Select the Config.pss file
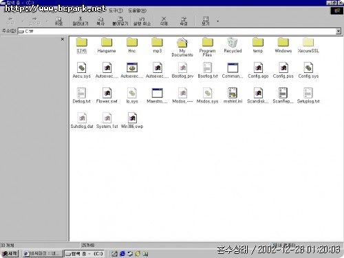This screenshot has width=344, height=258. (x=283, y=70)
